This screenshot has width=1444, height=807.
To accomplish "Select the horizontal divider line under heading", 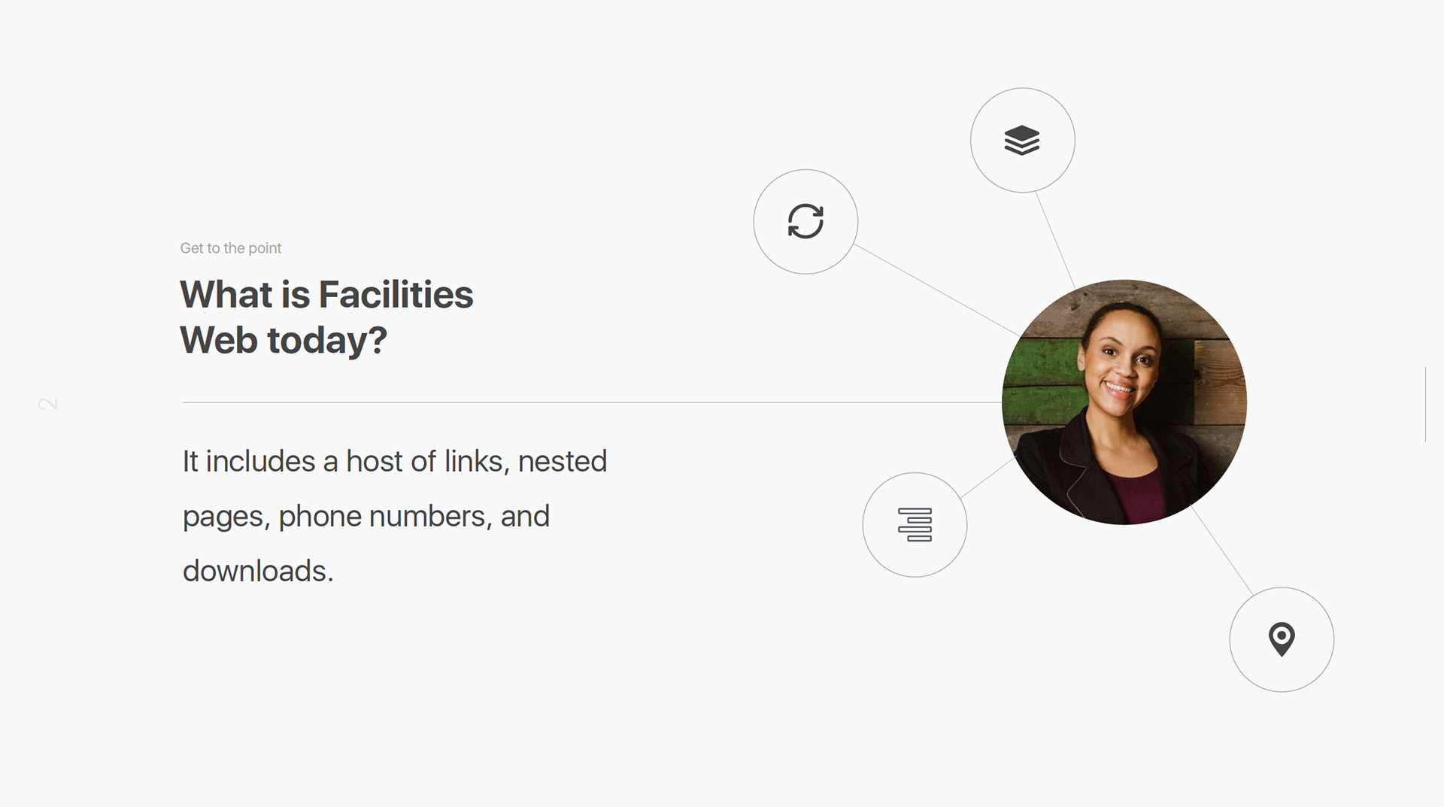I will (592, 402).
